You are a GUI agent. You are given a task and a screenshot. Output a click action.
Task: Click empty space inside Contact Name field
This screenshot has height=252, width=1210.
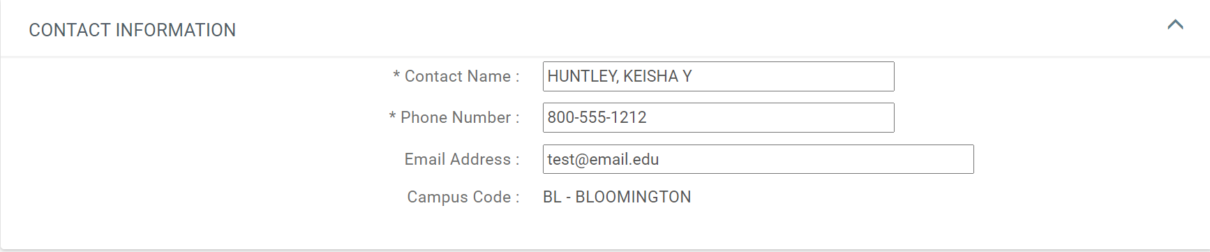coord(792,76)
